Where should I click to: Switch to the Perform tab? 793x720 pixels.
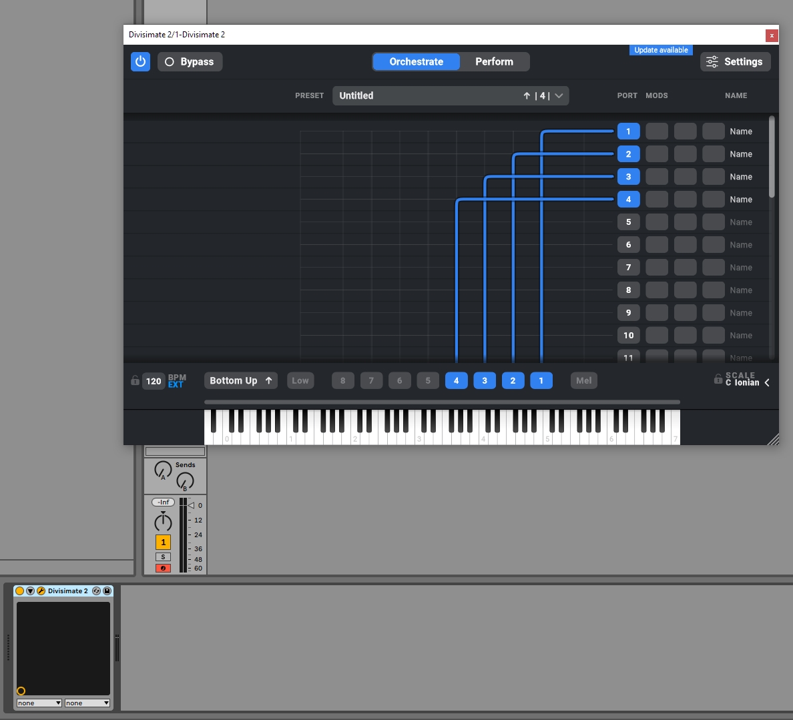494,61
